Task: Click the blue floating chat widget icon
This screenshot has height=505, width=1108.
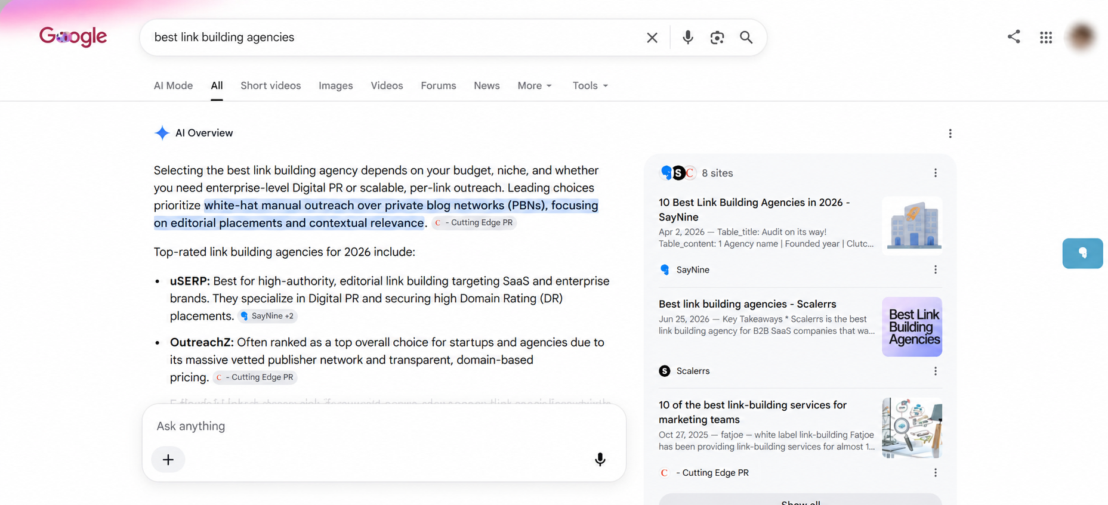Action: coord(1082,253)
